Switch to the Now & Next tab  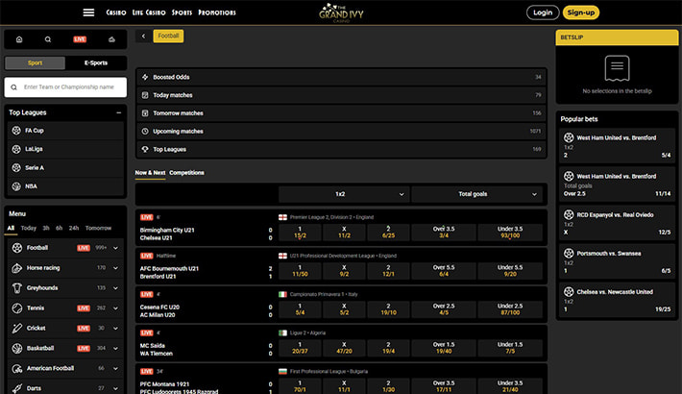150,173
